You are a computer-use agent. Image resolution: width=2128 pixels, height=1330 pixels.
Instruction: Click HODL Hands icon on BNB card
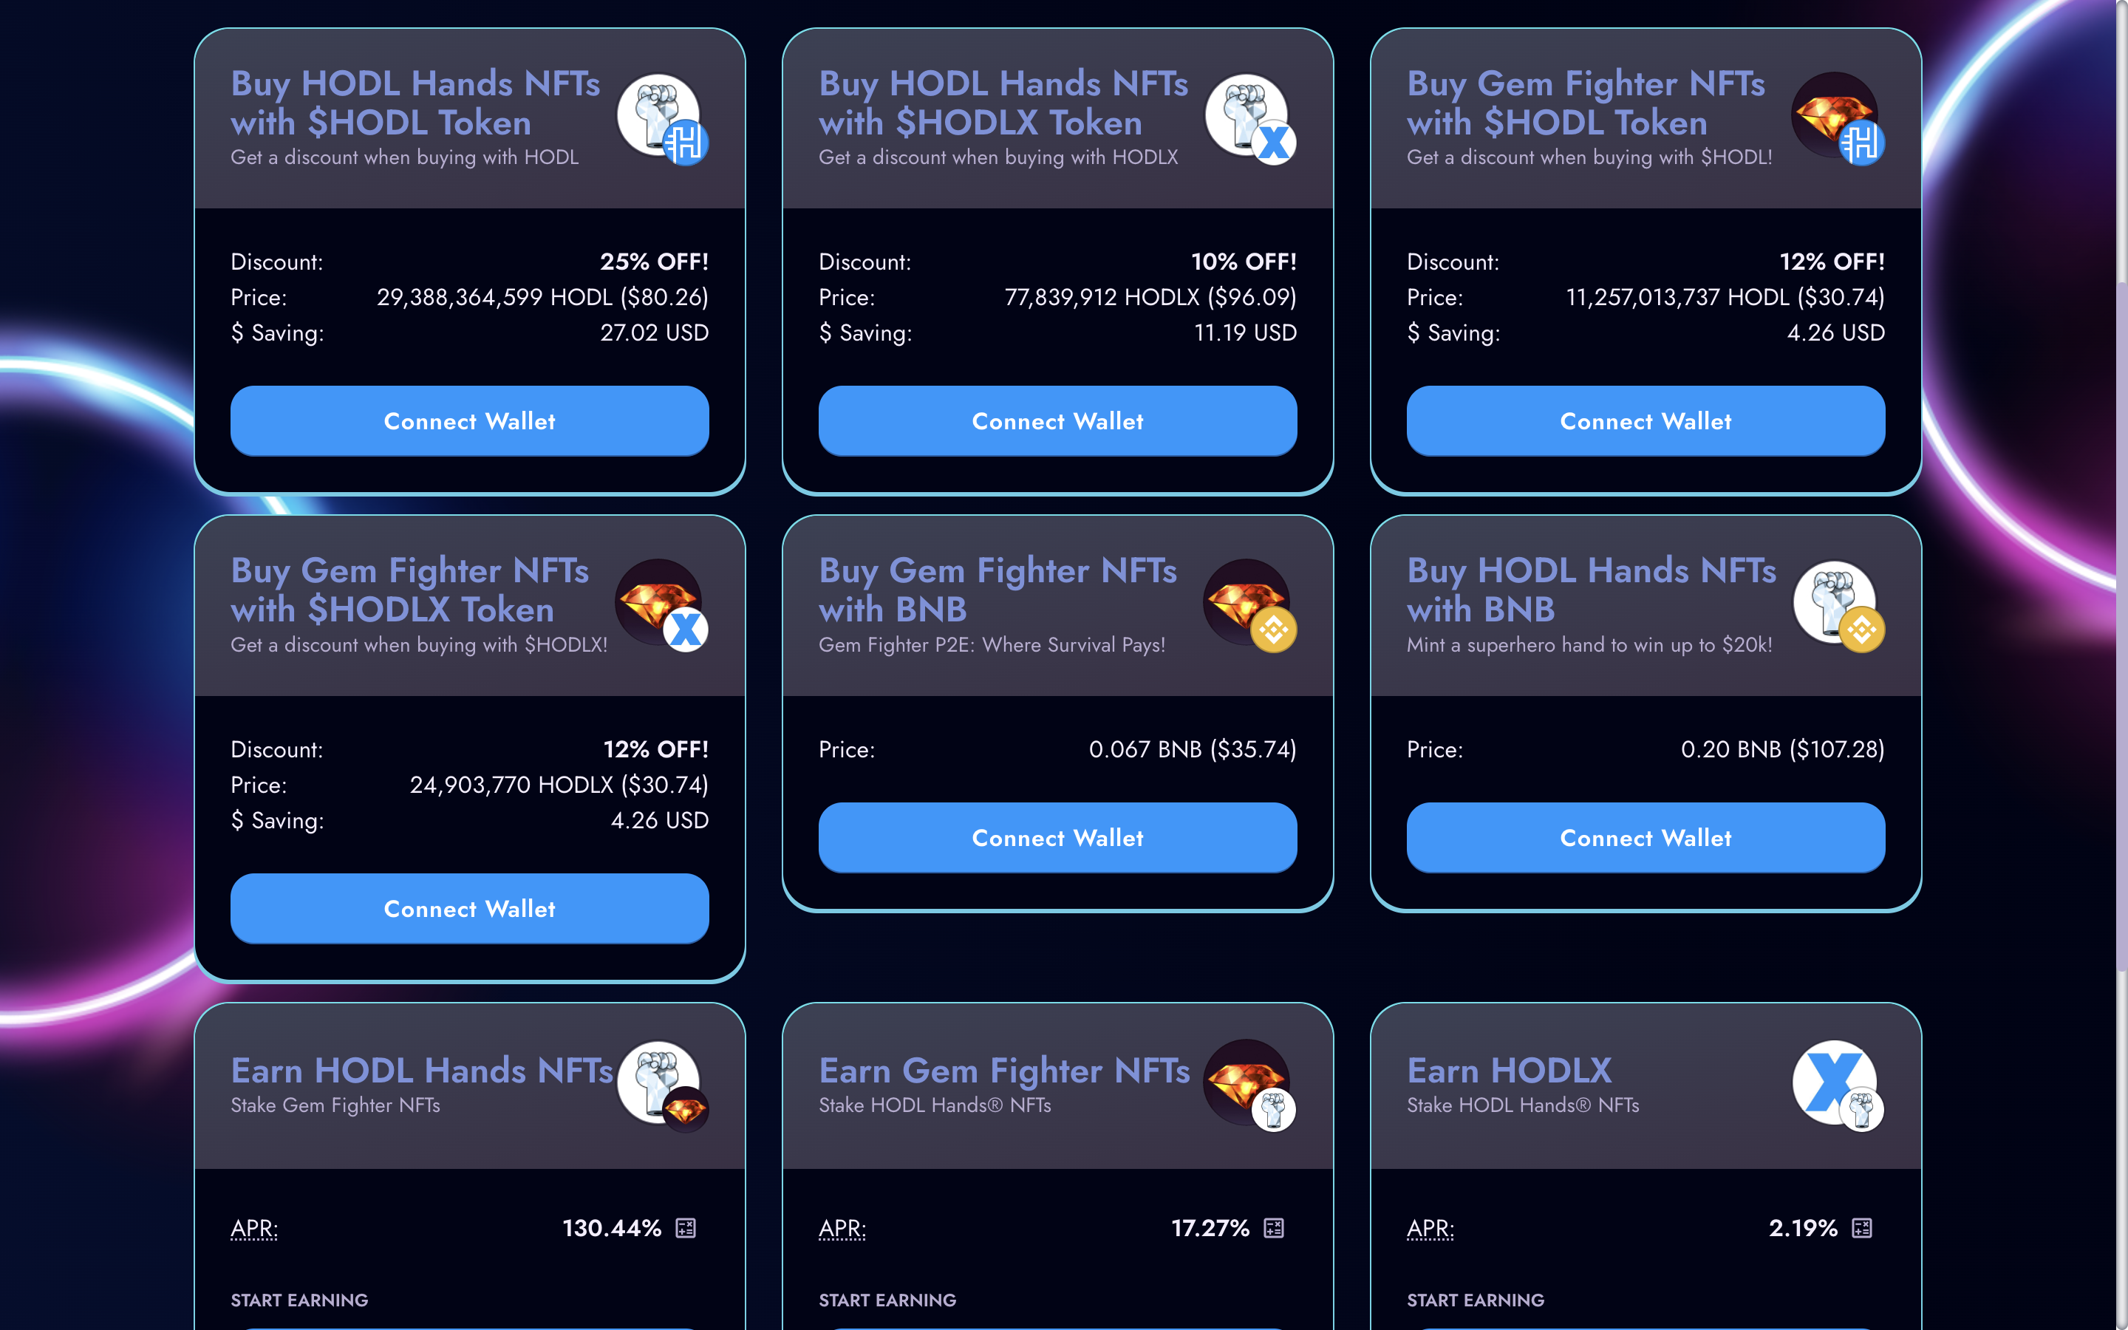coord(1835,602)
